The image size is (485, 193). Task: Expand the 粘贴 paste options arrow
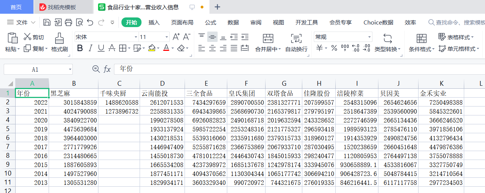pos(19,49)
